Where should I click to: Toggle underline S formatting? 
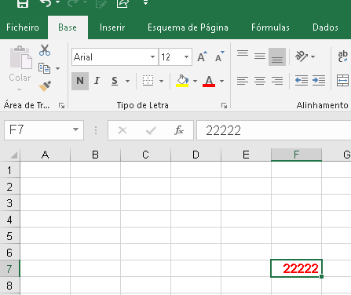[115, 81]
